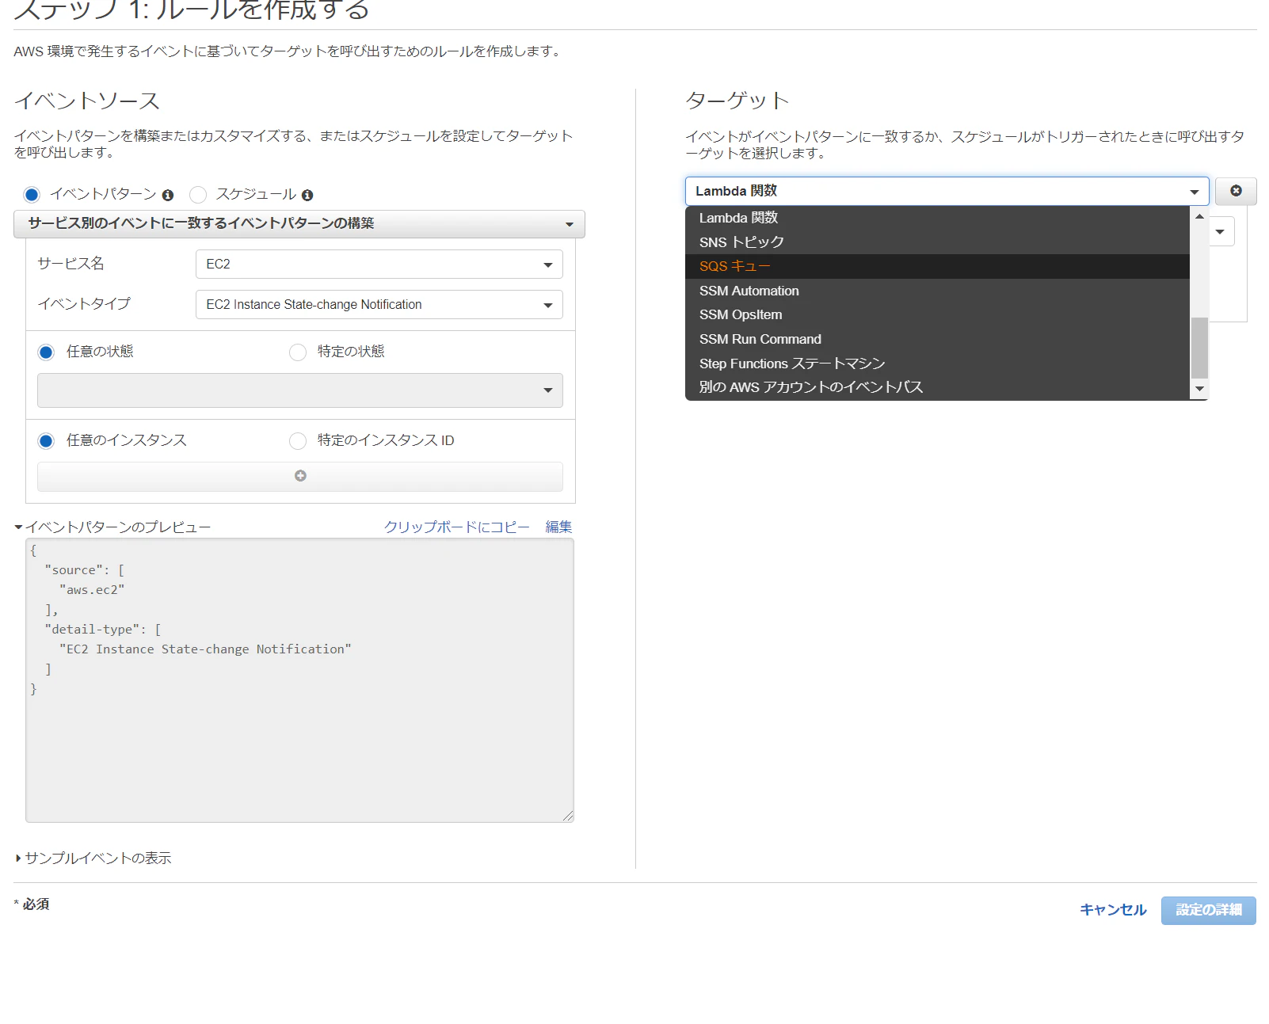The height and width of the screenshot is (1024, 1269).
Task: Click the info icon next to イベントパターン
Action: pos(168,195)
